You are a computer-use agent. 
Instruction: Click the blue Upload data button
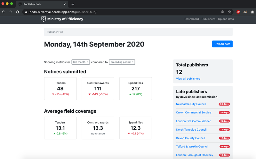pyautogui.click(x=222, y=44)
